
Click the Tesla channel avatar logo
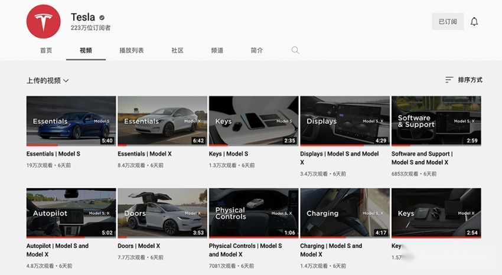click(x=43, y=21)
